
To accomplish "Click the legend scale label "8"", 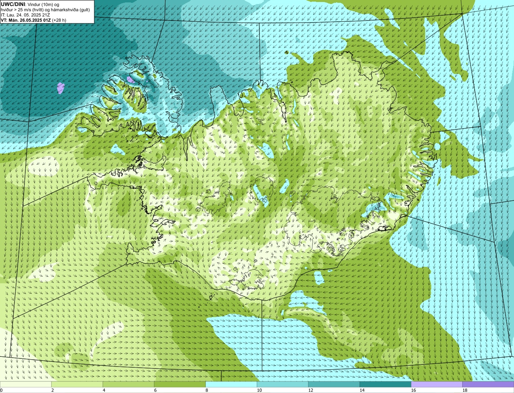I will point(207,390).
